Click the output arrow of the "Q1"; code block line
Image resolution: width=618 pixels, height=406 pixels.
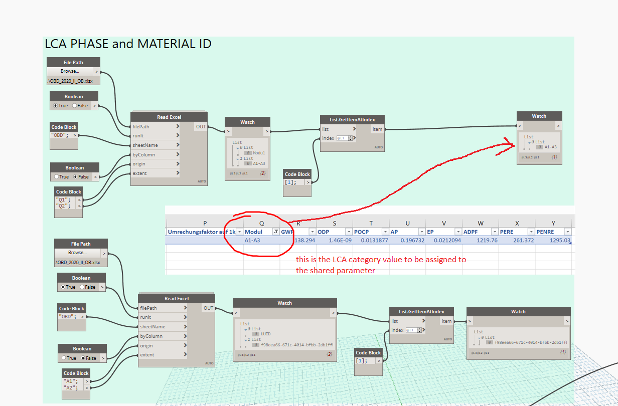pos(79,199)
